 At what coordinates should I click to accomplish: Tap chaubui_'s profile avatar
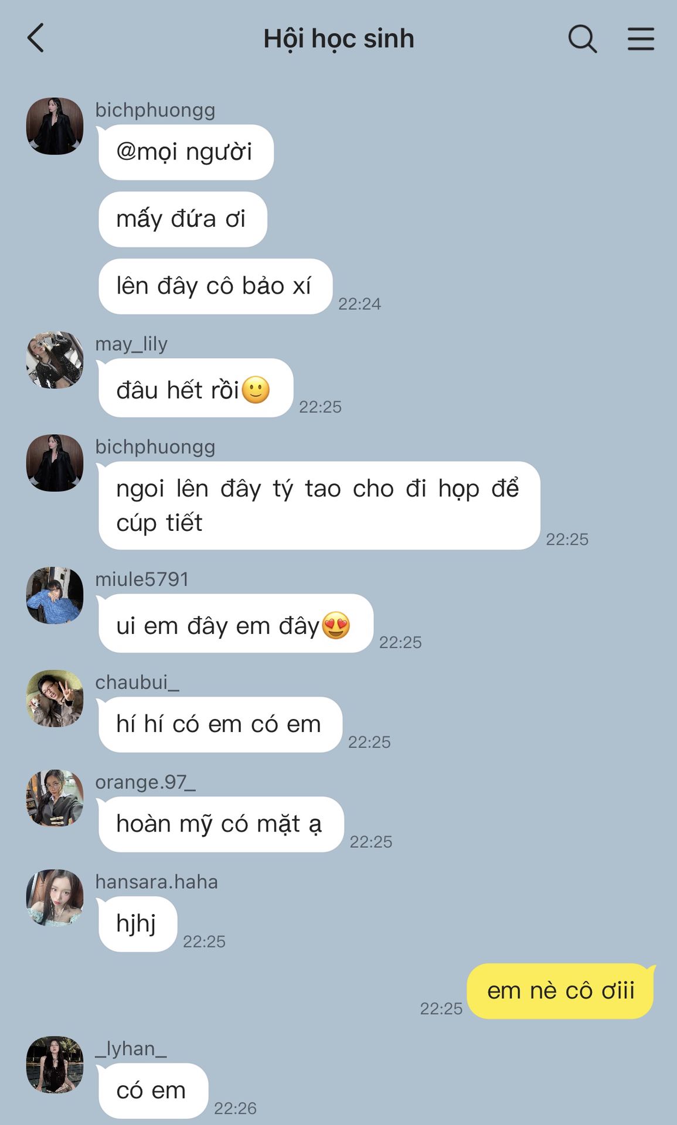click(x=55, y=698)
